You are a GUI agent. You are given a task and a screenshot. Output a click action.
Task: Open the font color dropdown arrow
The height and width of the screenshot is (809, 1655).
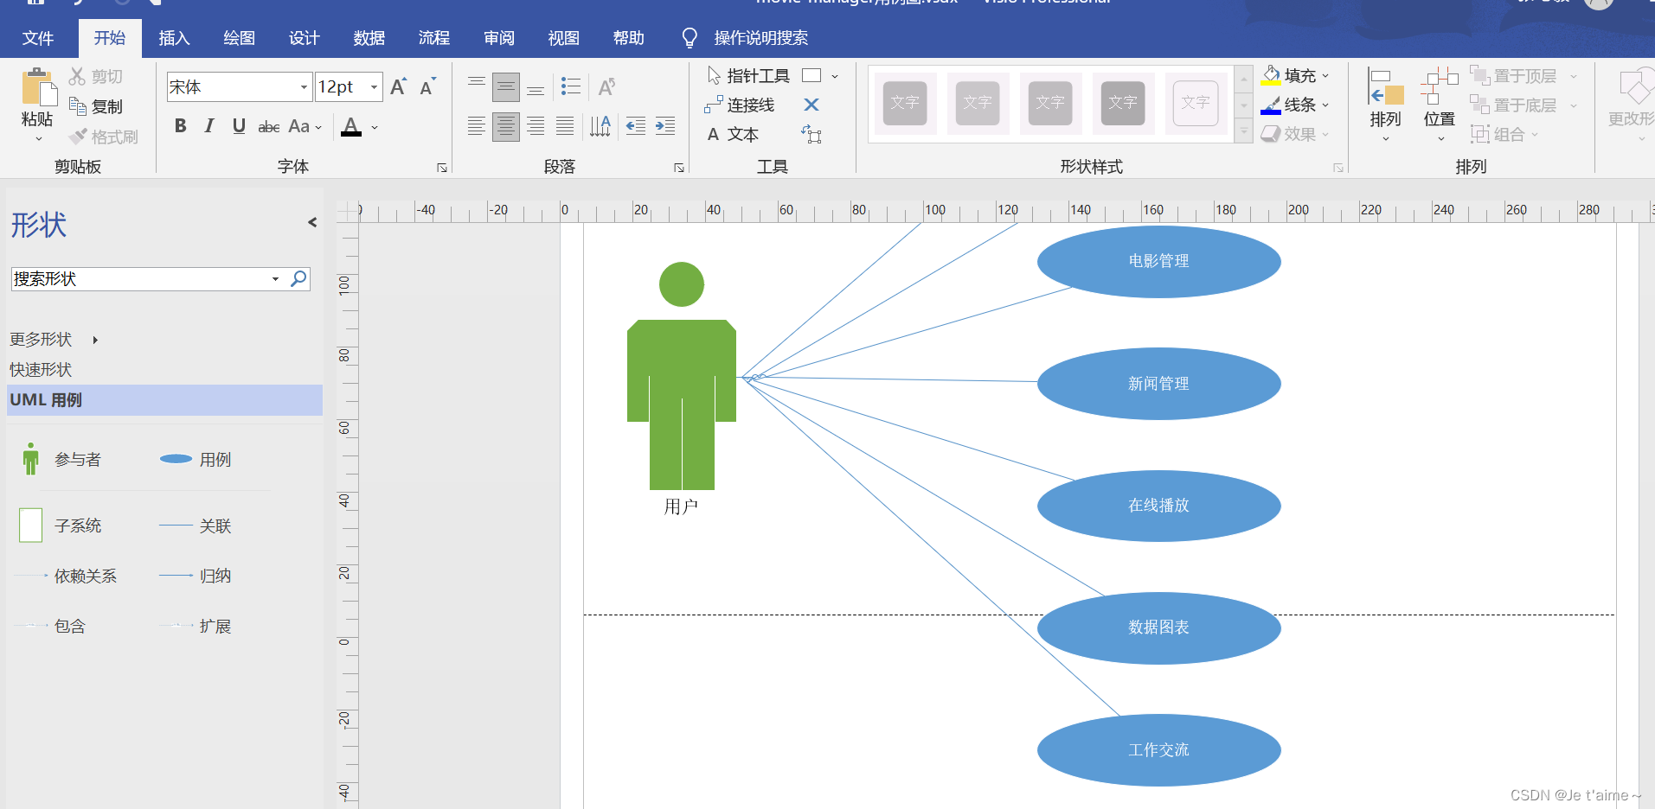(375, 127)
